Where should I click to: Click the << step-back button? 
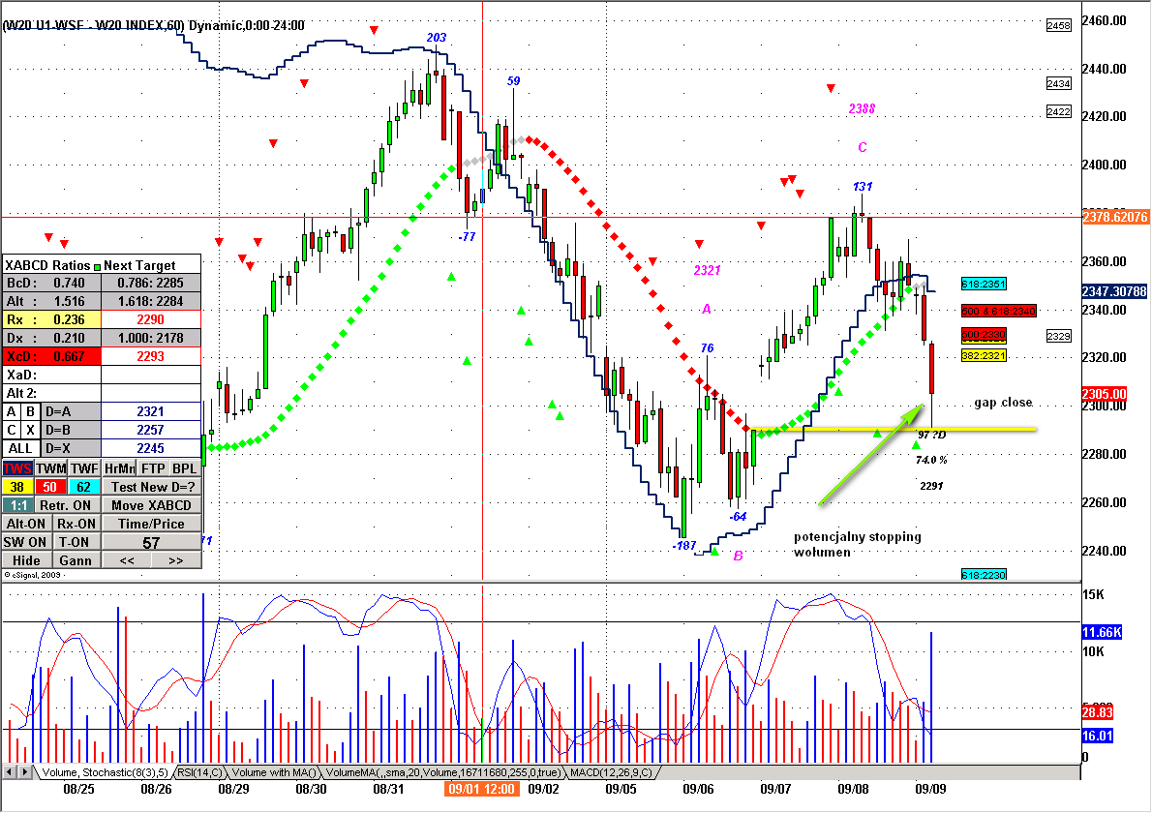point(127,559)
